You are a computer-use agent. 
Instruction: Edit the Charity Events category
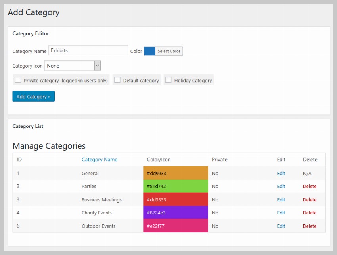tap(281, 213)
